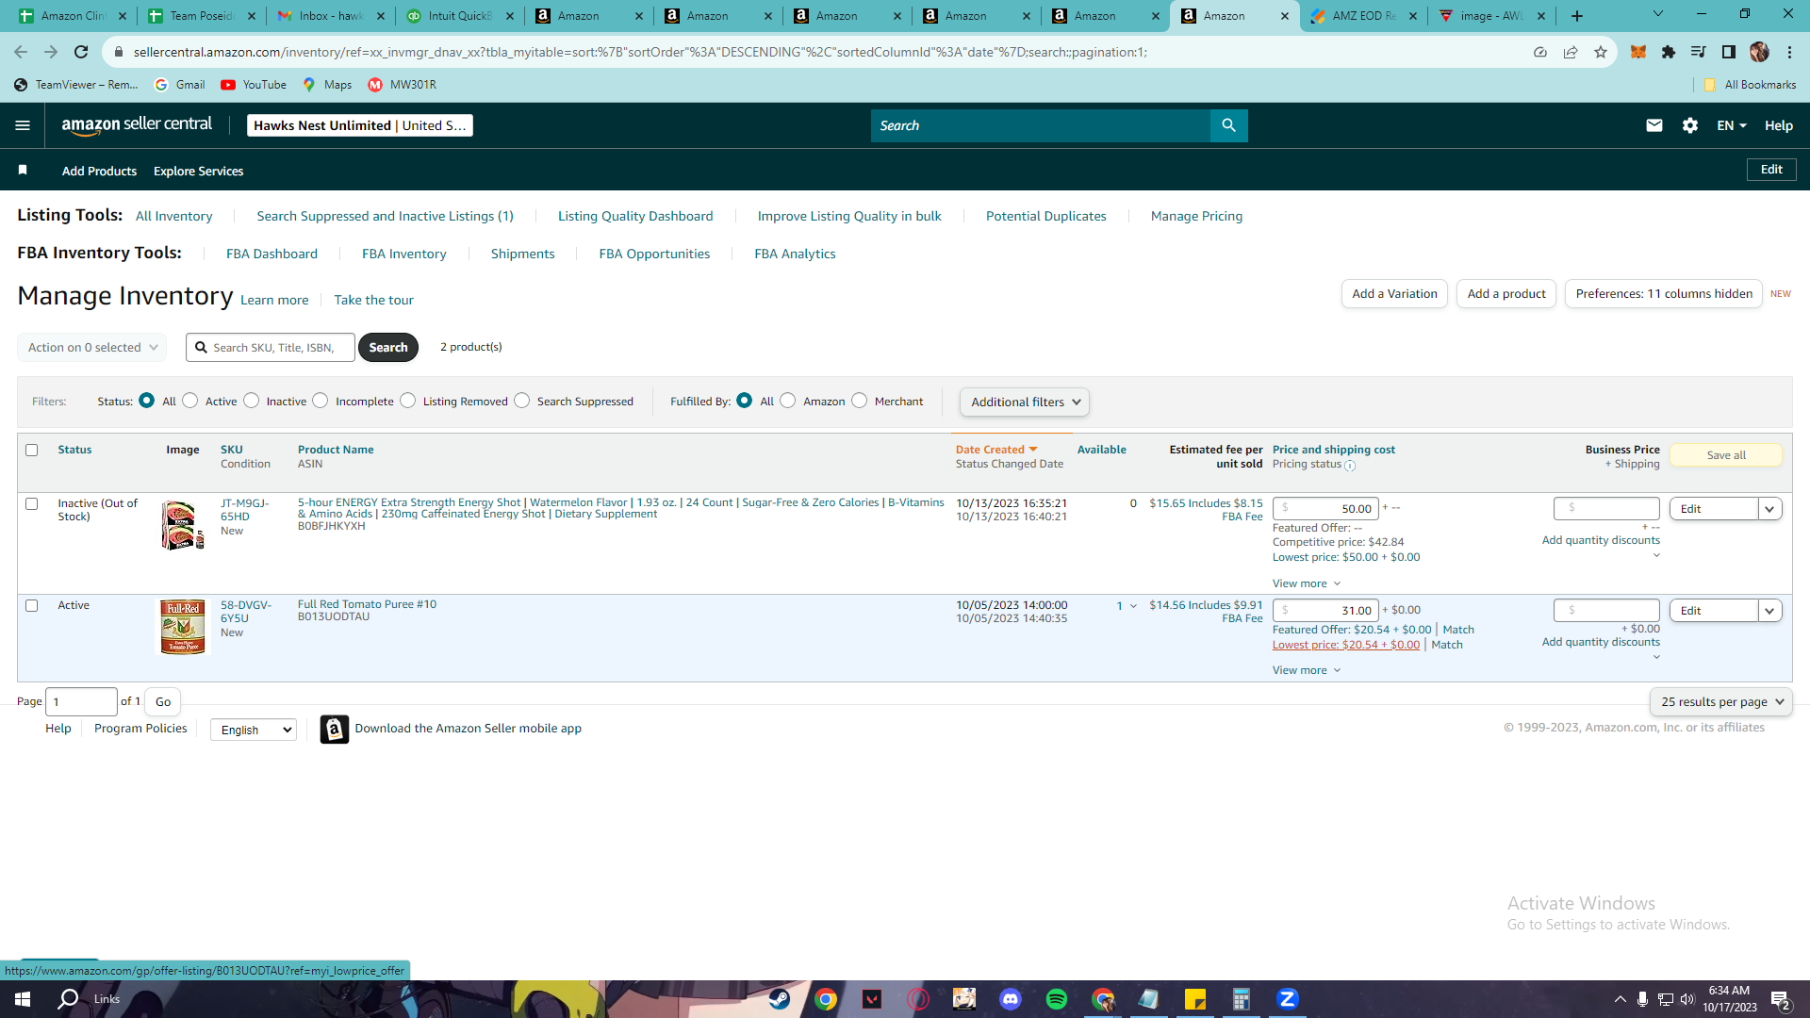Launch Steam from the taskbar
The width and height of the screenshot is (1810, 1018).
(x=780, y=999)
